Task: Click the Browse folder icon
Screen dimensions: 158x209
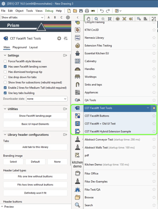Action: 77,197
